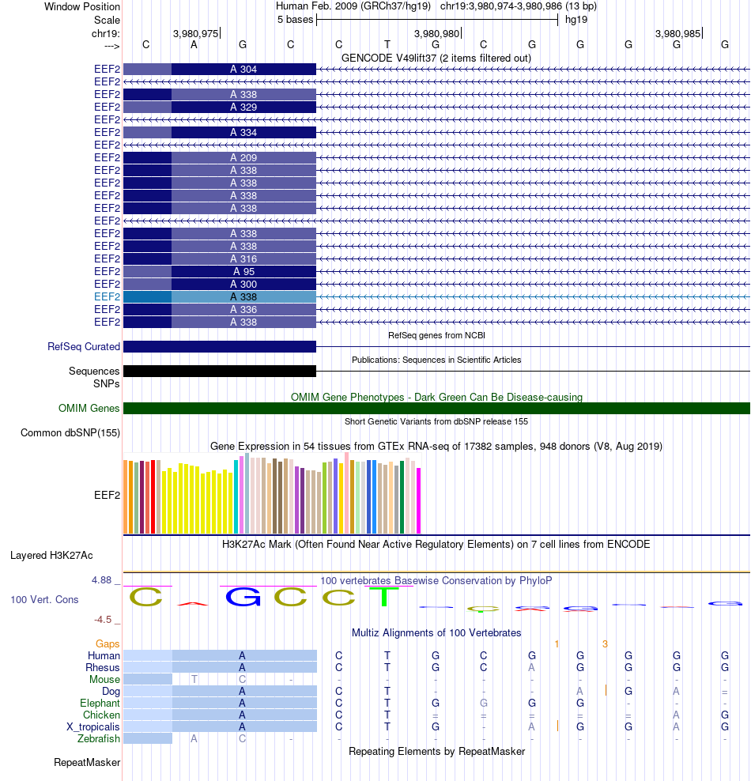This screenshot has height=781, width=751.
Task: Click the RepeatMasker track label
Action: pos(87,763)
